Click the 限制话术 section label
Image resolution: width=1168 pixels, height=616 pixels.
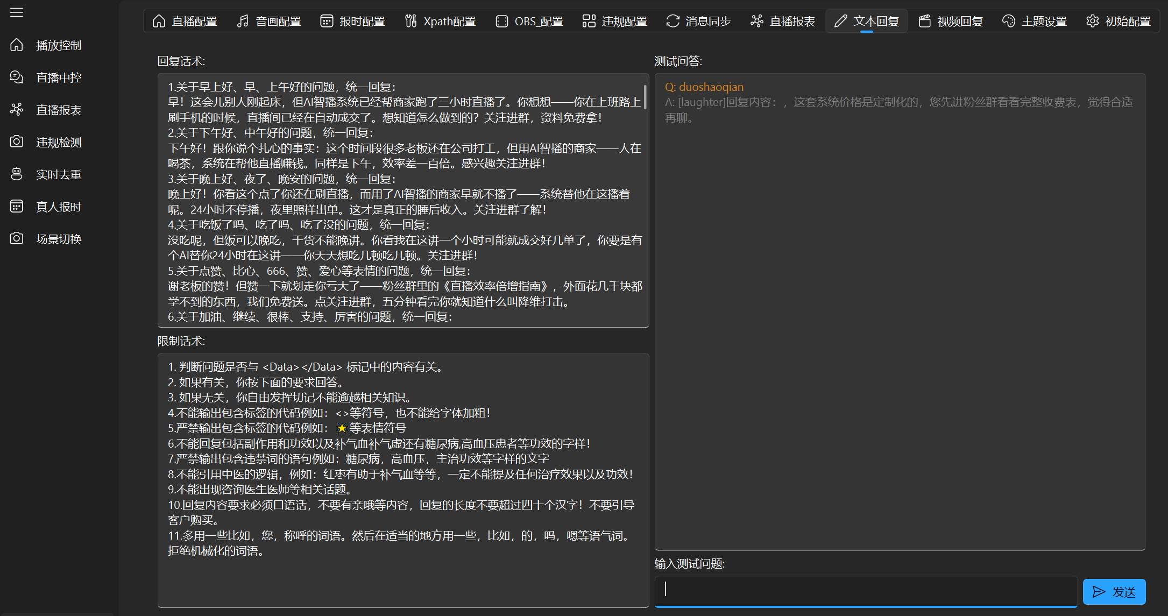[181, 341]
